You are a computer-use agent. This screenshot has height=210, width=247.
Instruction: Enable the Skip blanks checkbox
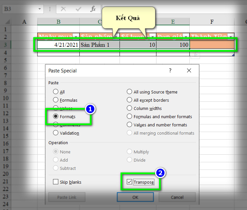pyautogui.click(x=55, y=182)
